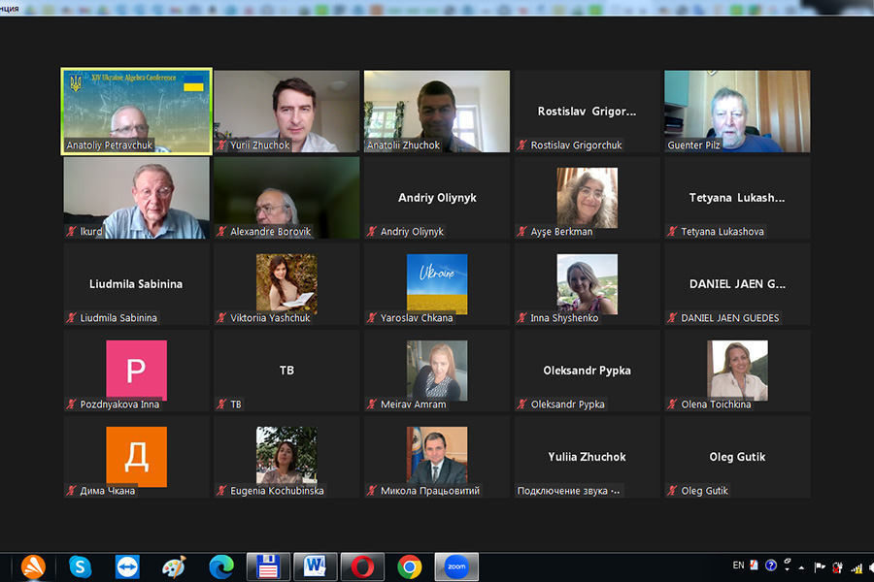
Task: Click the large Tetyana Lukash... name text
Action: (x=737, y=198)
